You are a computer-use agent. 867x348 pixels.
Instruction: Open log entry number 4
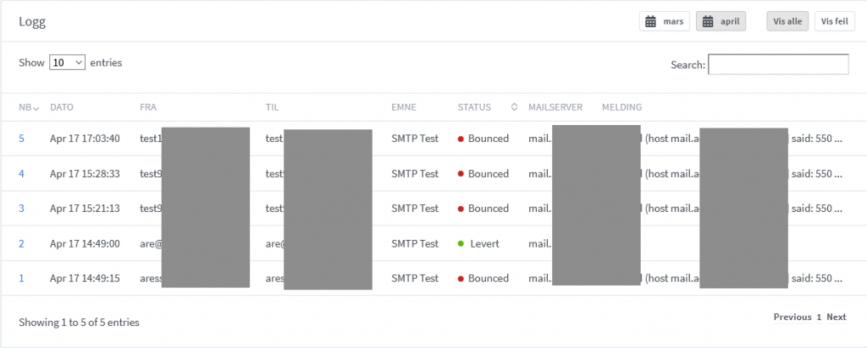click(22, 174)
